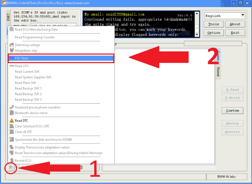Viewport: 252px width, 184px height.
Task: Click the Synchronize date and time icon
Action: (x=12, y=139)
